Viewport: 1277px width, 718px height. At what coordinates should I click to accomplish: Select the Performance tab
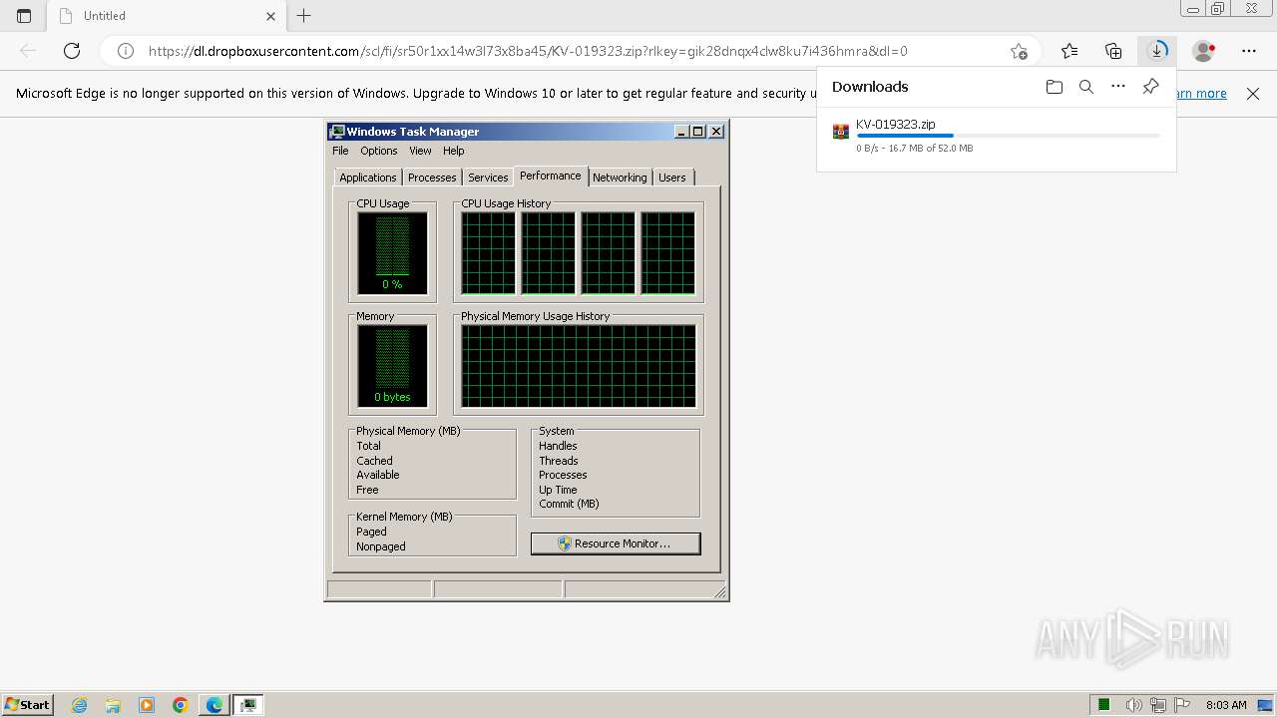coord(551,176)
